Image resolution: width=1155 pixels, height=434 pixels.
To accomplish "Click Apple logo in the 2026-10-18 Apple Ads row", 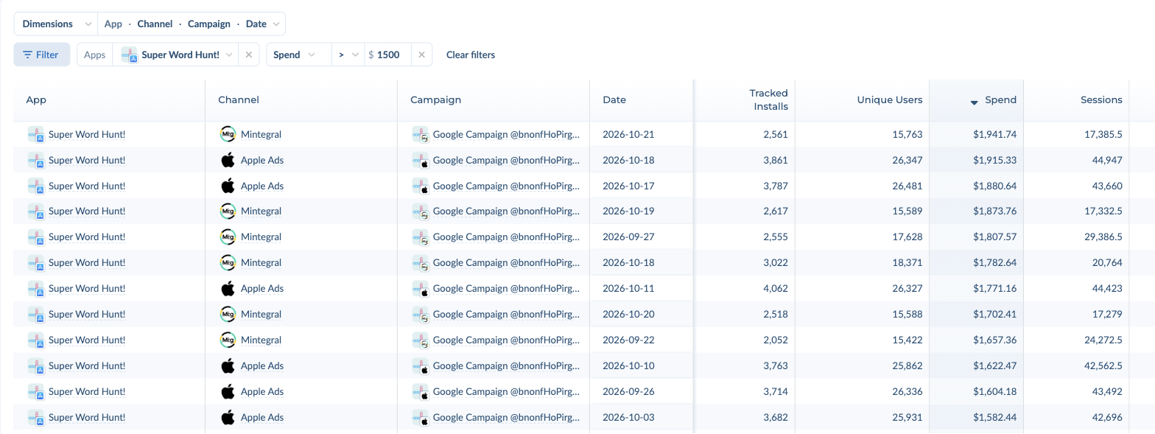I will 228,160.
